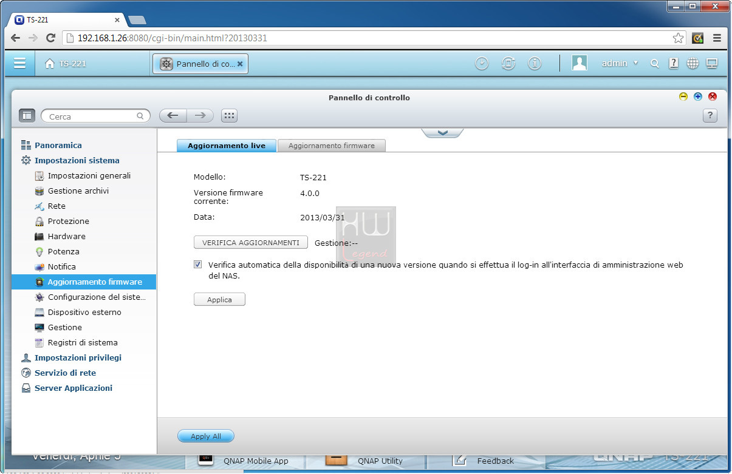
Task: Go forward with the right arrow button
Action: pyautogui.click(x=200, y=115)
